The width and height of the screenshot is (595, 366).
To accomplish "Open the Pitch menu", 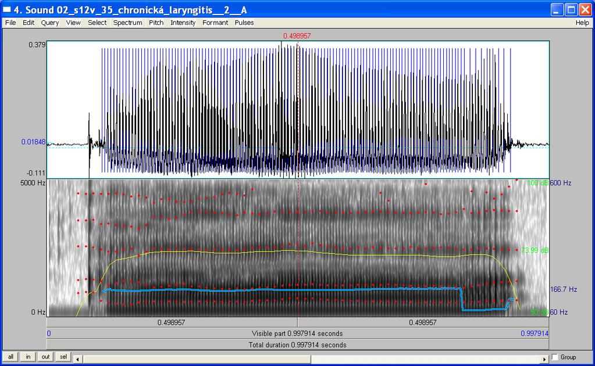I will pyautogui.click(x=156, y=23).
